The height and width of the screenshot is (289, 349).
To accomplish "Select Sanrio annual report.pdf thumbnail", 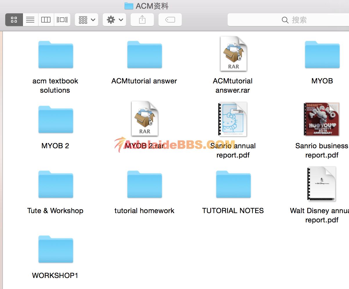I will pos(233,119).
